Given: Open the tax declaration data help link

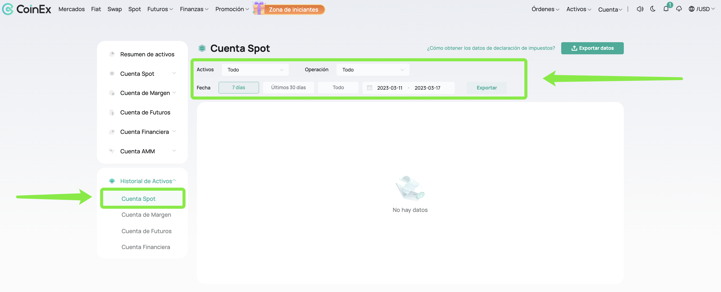Looking at the screenshot, I should tap(491, 48).
